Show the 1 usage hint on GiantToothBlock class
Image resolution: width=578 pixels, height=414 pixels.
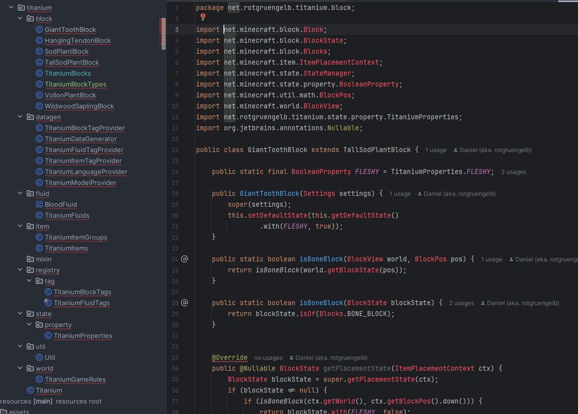[436, 150]
